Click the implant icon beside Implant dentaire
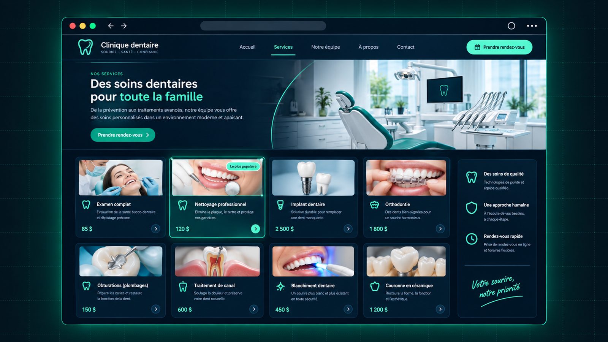 point(280,205)
